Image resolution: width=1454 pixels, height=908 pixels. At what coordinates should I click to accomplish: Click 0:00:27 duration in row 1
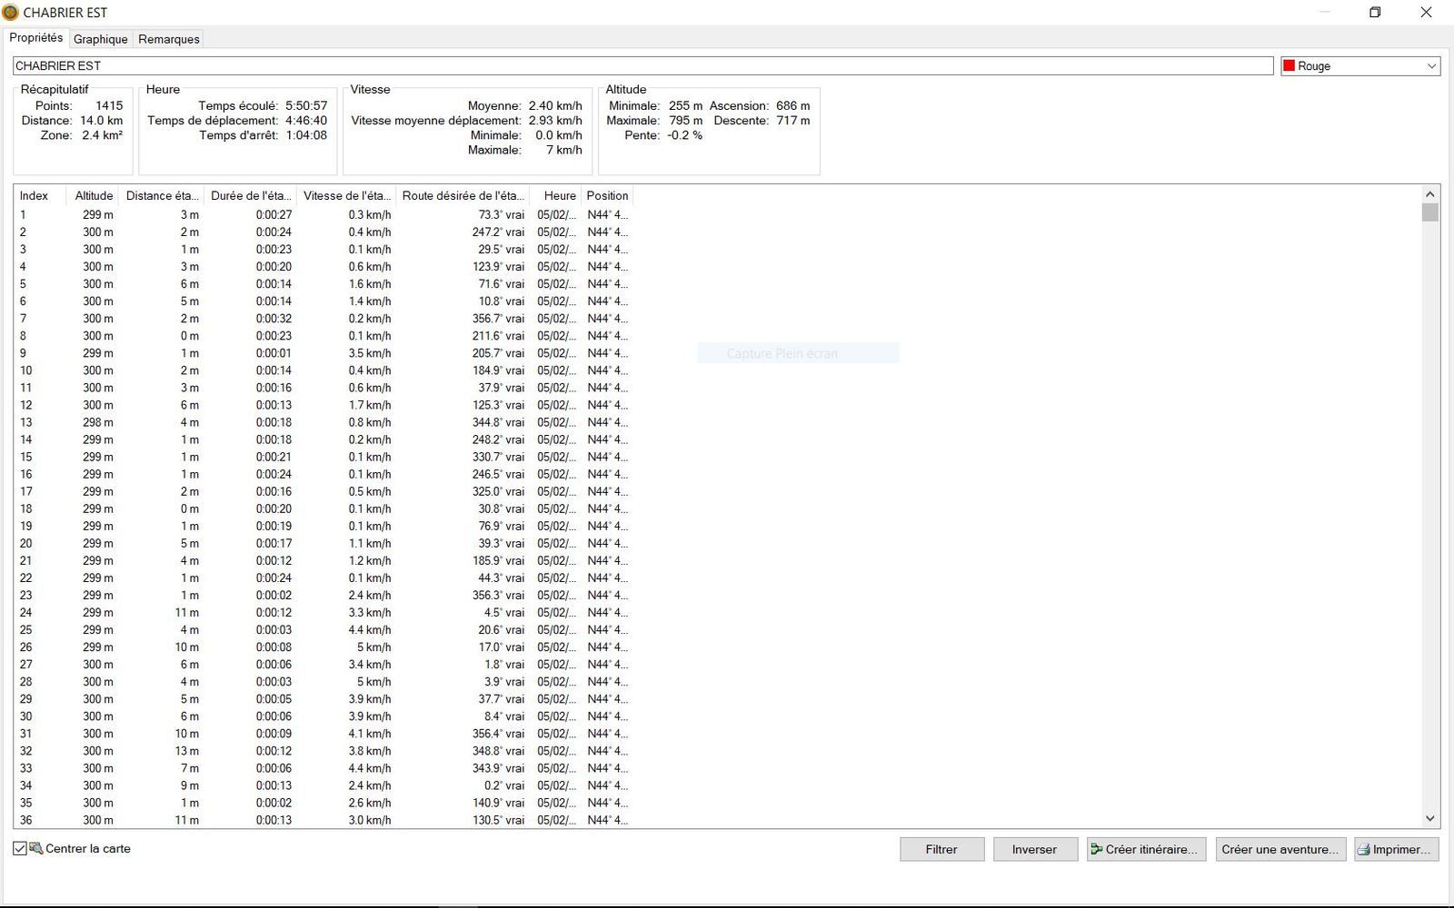[274, 214]
